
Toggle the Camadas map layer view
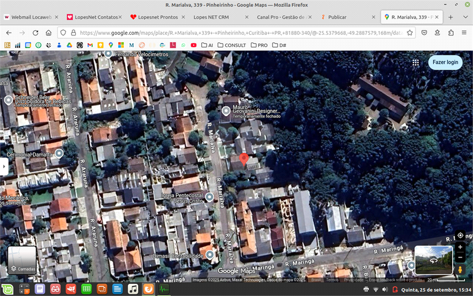[x=22, y=260]
